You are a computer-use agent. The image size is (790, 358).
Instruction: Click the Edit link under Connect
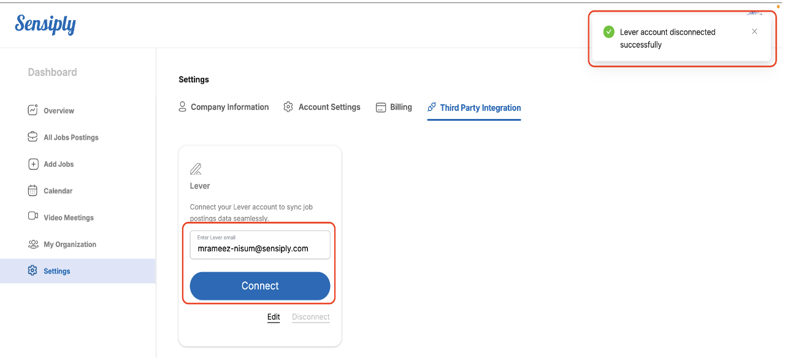(274, 317)
